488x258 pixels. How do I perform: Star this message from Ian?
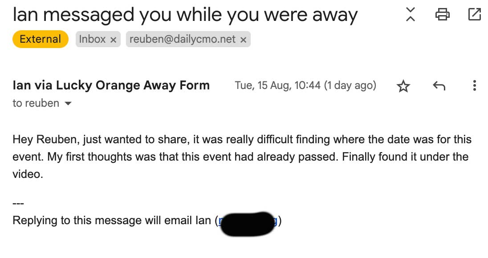click(403, 86)
